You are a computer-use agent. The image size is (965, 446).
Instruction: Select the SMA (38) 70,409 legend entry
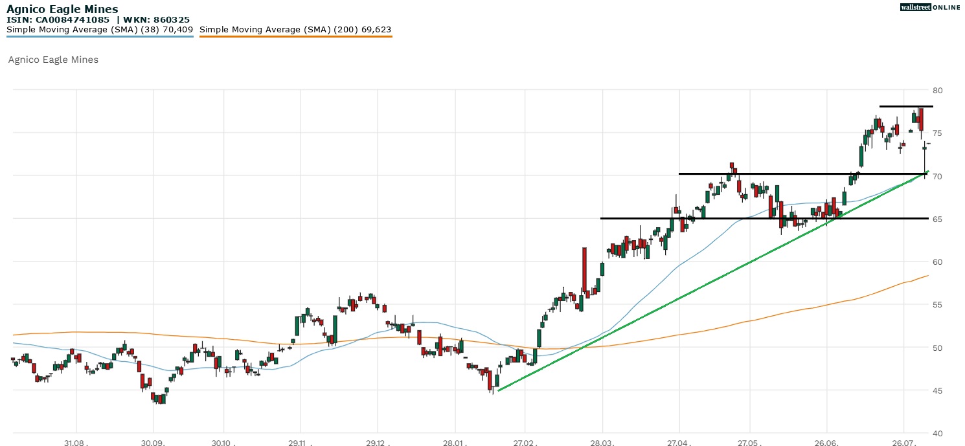click(x=100, y=29)
